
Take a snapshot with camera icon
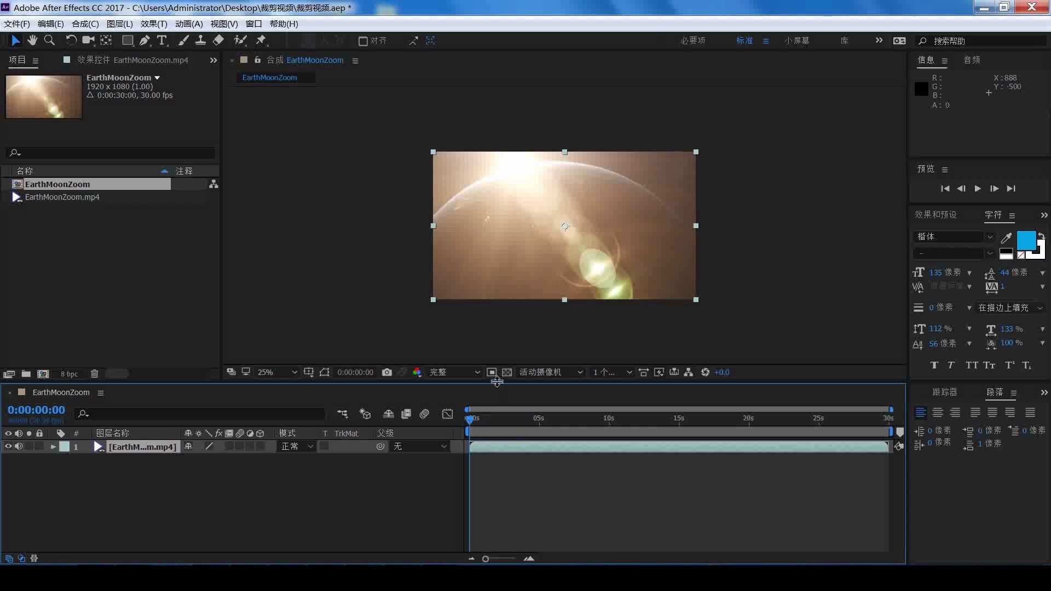pyautogui.click(x=387, y=372)
